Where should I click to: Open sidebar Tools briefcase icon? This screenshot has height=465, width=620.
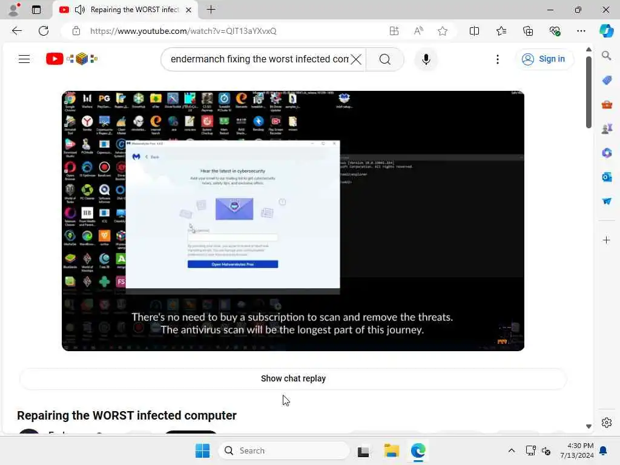coord(606,105)
